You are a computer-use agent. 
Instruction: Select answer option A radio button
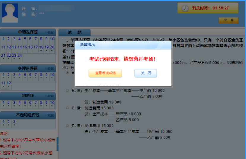point(67,73)
